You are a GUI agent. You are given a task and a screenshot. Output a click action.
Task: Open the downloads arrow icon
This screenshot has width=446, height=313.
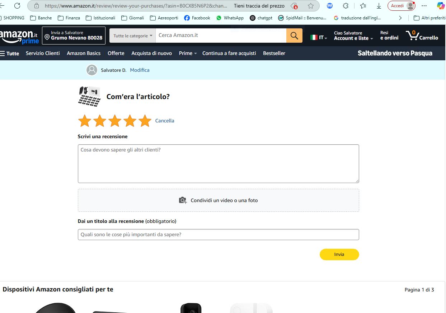point(379,6)
